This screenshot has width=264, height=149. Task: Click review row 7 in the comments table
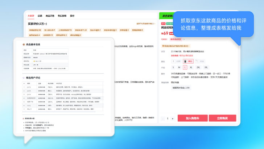coord(63,109)
